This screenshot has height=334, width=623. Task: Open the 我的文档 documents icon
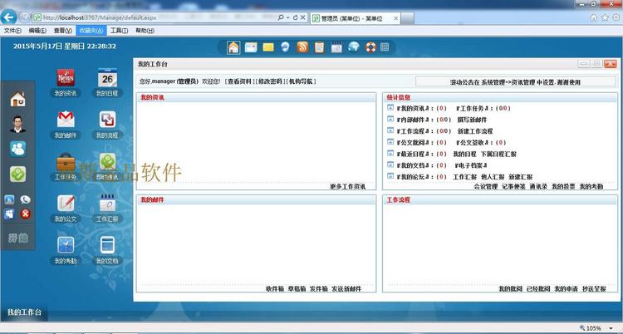click(x=107, y=245)
